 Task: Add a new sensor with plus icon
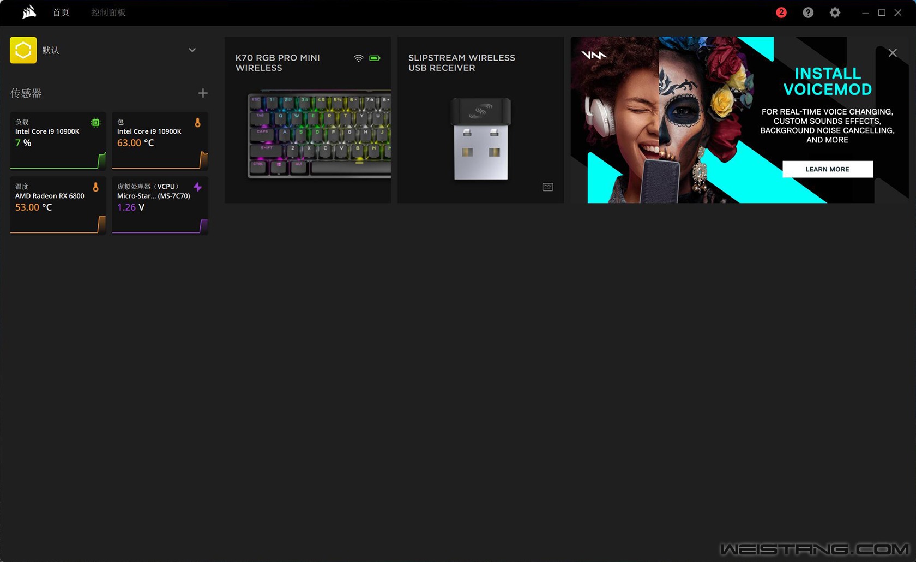coord(203,93)
